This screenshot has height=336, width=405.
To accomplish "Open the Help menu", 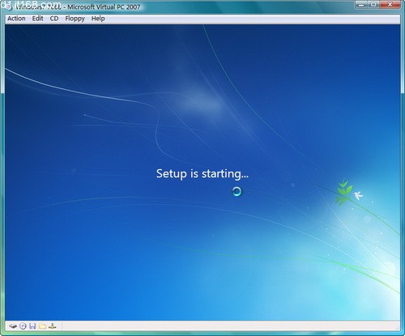I will 98,19.
